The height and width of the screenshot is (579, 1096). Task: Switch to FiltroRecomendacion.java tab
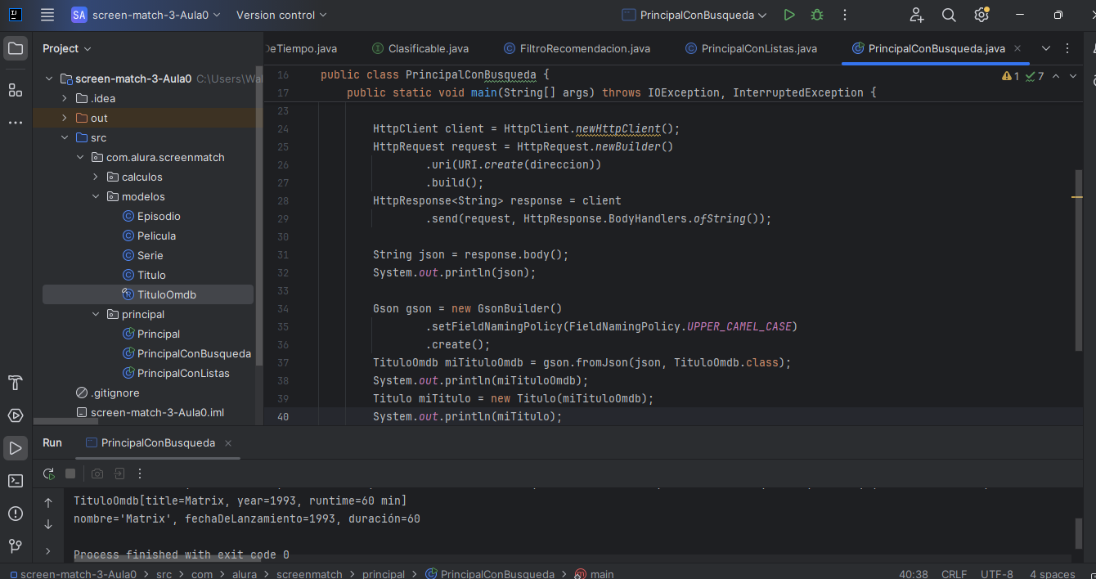(577, 48)
